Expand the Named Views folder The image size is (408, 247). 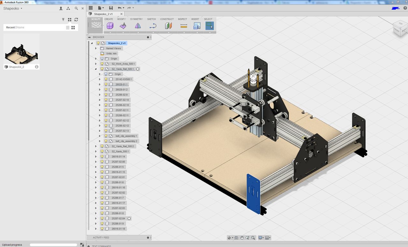(96, 49)
